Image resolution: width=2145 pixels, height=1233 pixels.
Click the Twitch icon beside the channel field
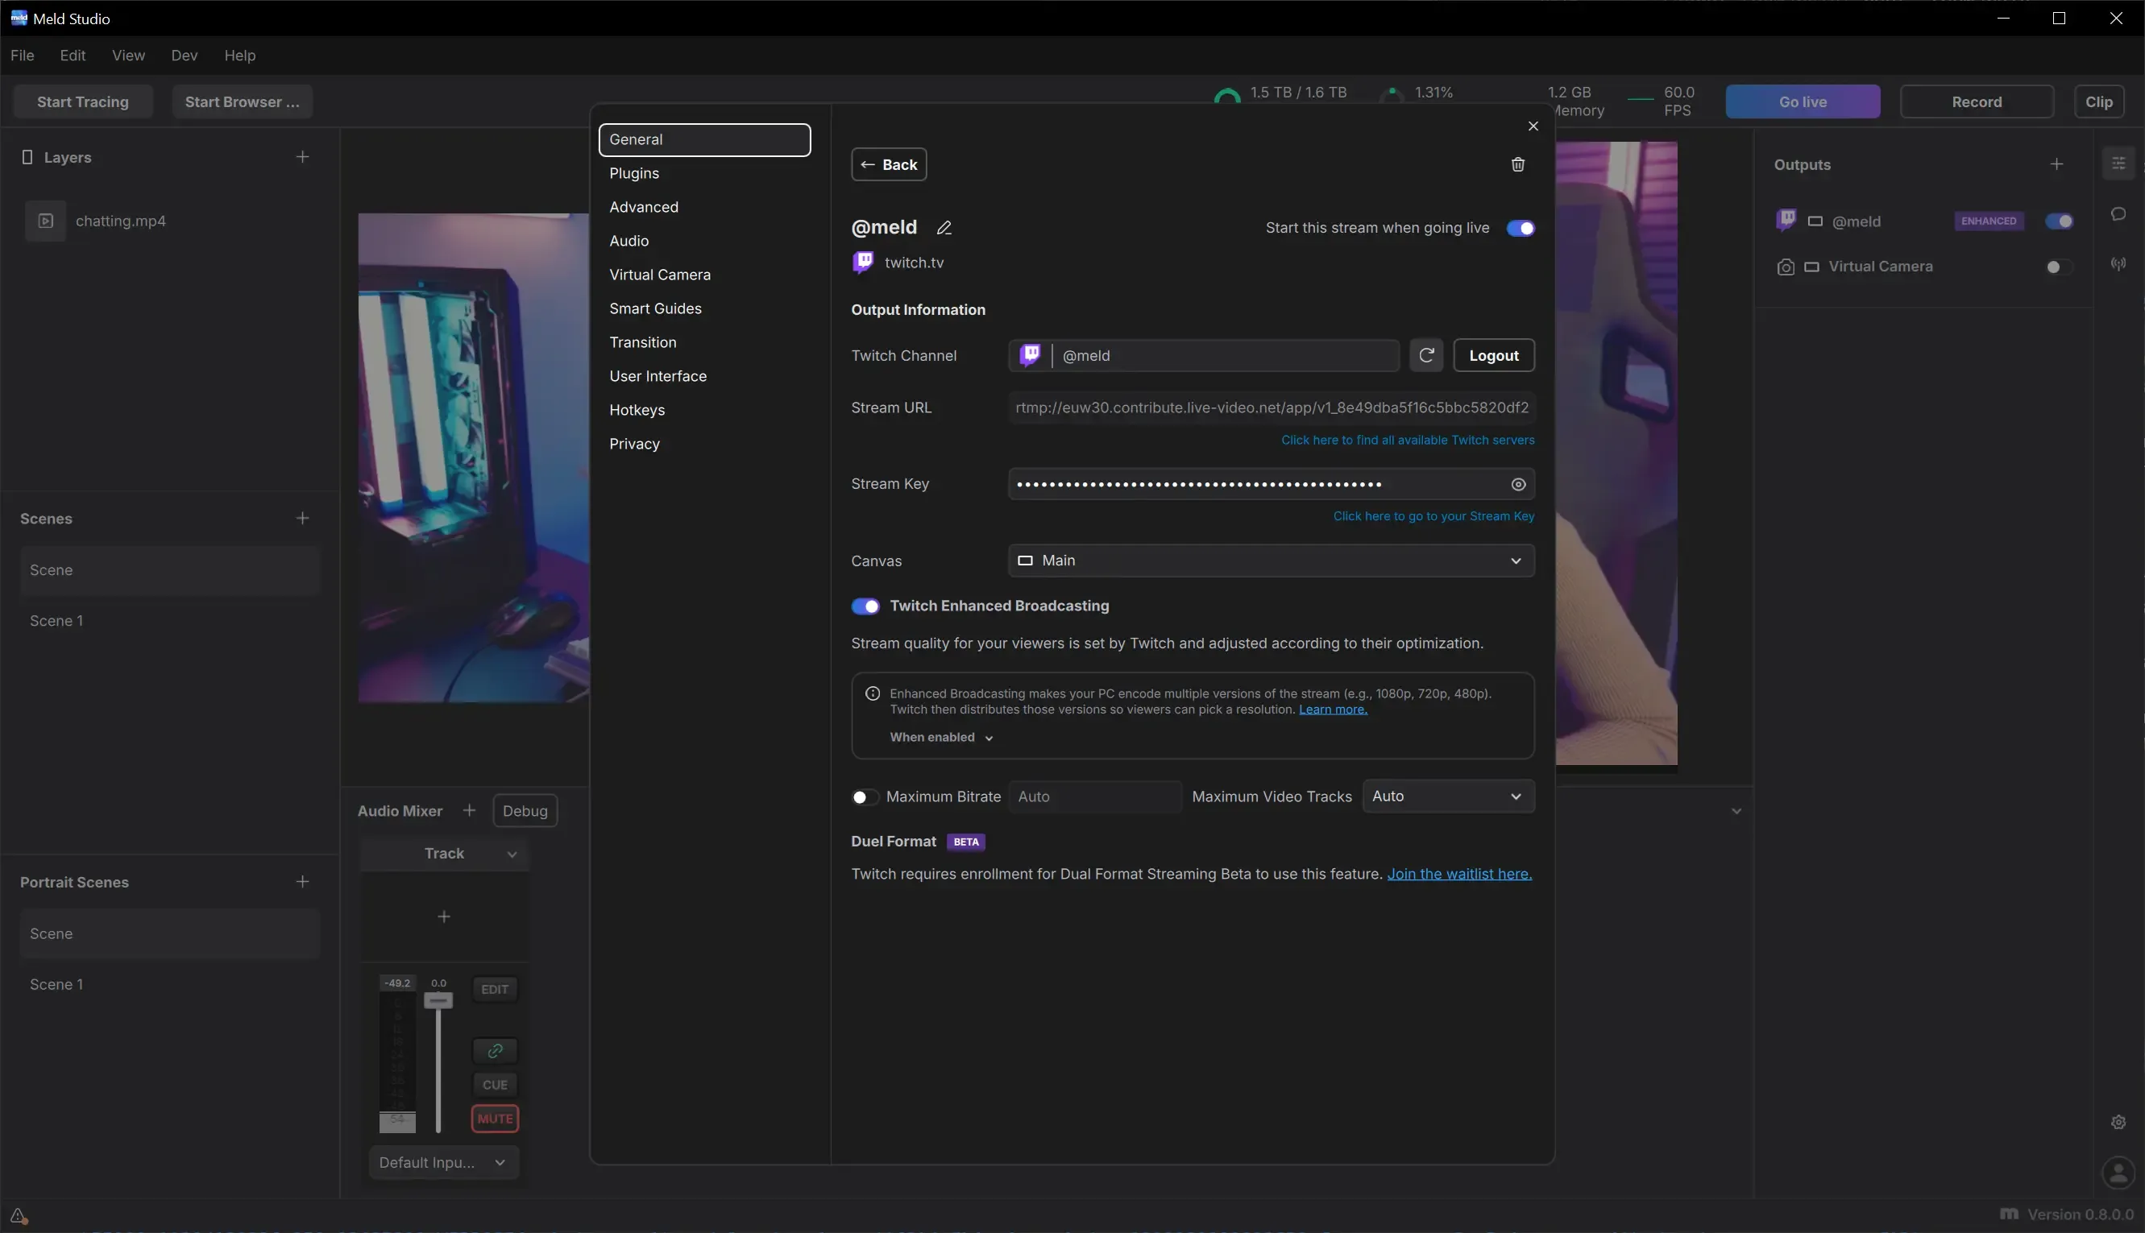pyautogui.click(x=1029, y=355)
